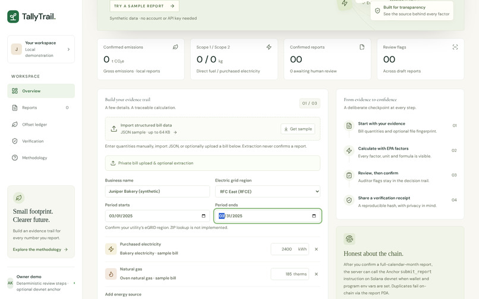Click the TallyTrail sprout logo icon
Image resolution: width=479 pixels, height=299 pixels.
[x=13, y=17]
